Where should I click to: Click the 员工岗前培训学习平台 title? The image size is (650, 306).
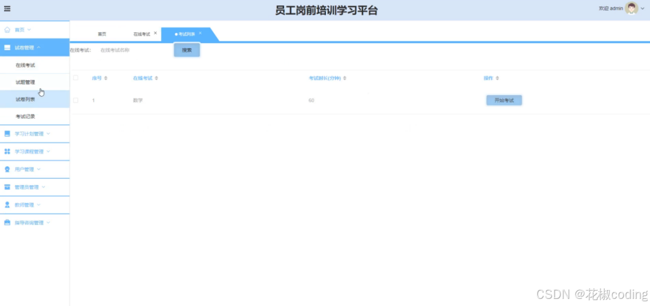pos(326,11)
